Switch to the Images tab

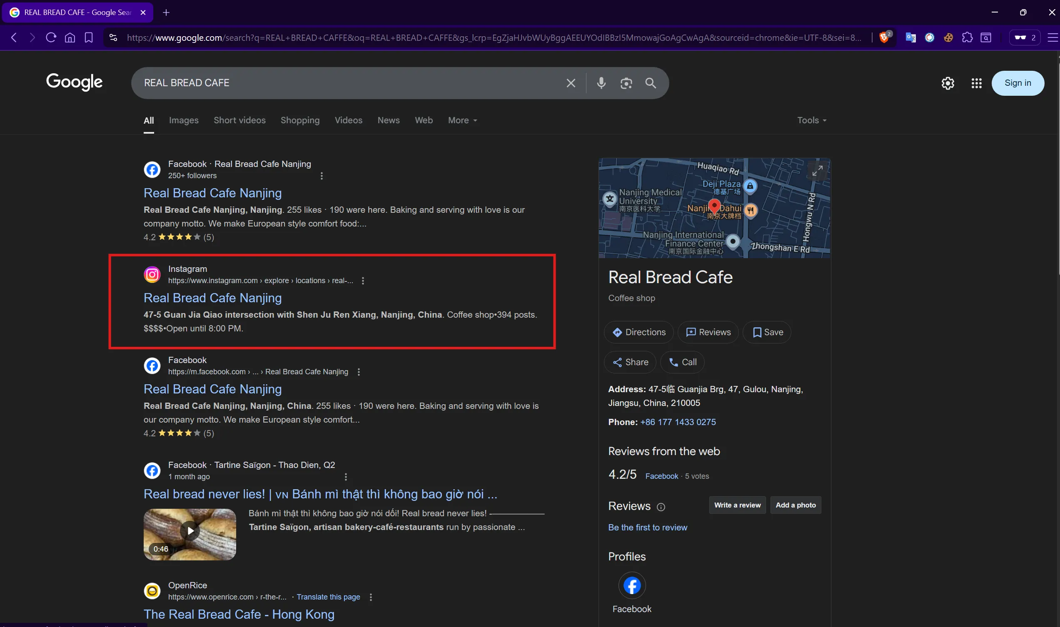tap(183, 120)
